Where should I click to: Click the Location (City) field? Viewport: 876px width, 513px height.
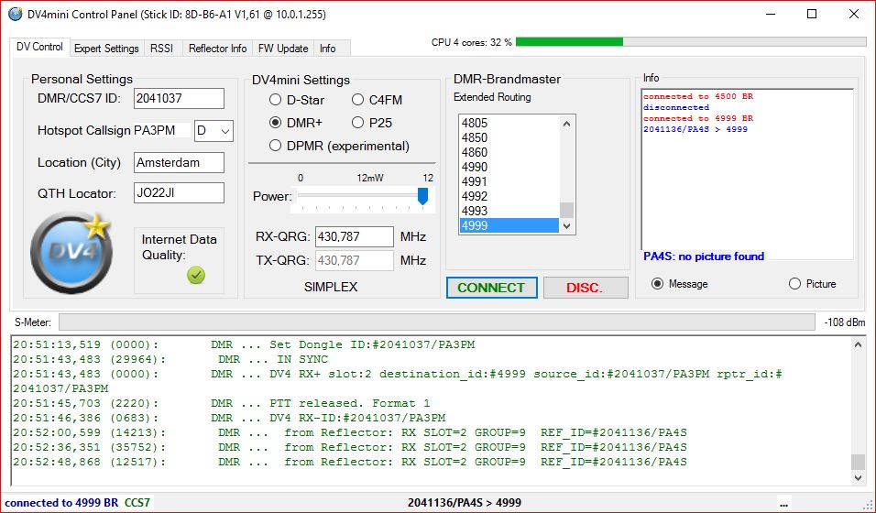179,163
